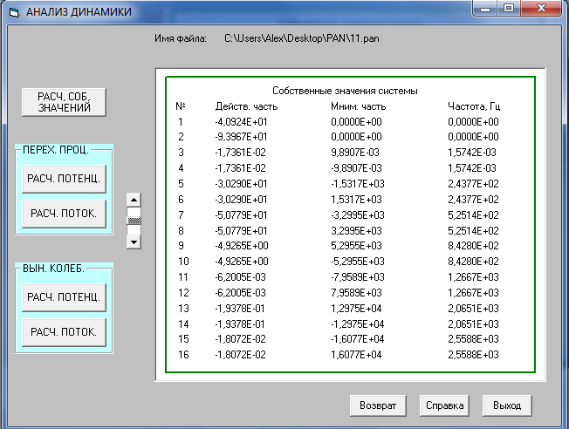Click real part value -4,0924E+01
Viewport: 569px width, 429px height.
pos(241,122)
